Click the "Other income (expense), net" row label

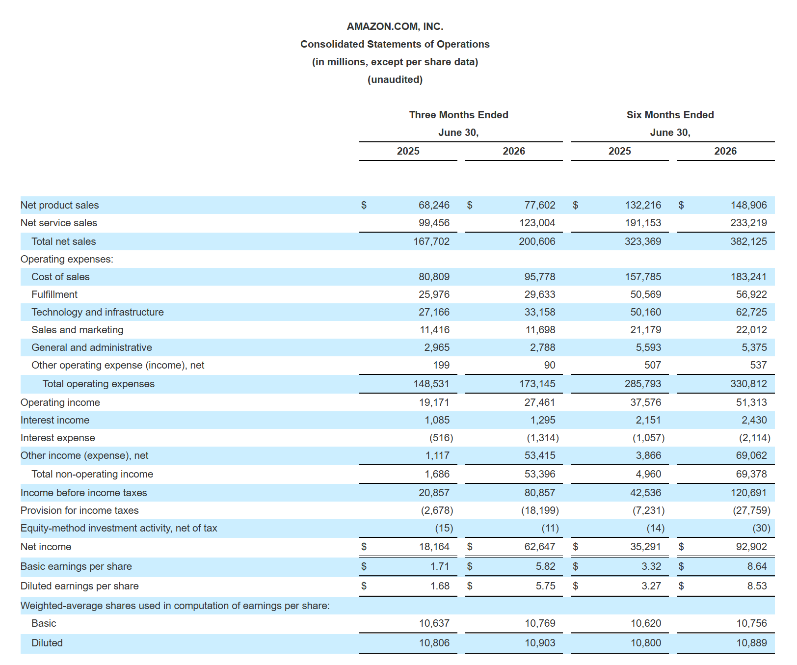[84, 455]
